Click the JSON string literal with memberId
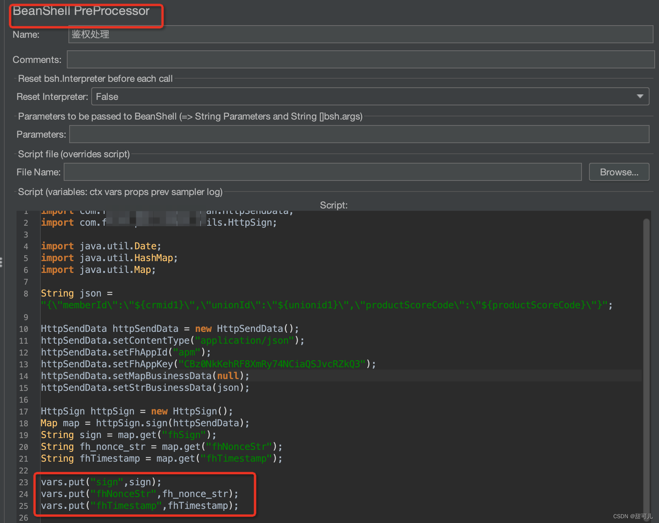659x523 pixels. point(326,305)
